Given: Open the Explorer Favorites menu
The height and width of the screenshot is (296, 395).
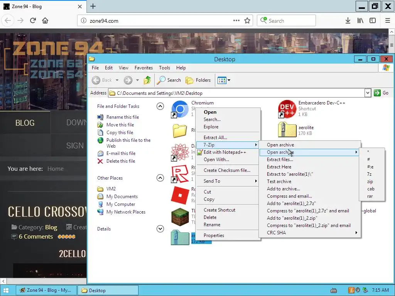Looking at the screenshot, I should pos(143,68).
